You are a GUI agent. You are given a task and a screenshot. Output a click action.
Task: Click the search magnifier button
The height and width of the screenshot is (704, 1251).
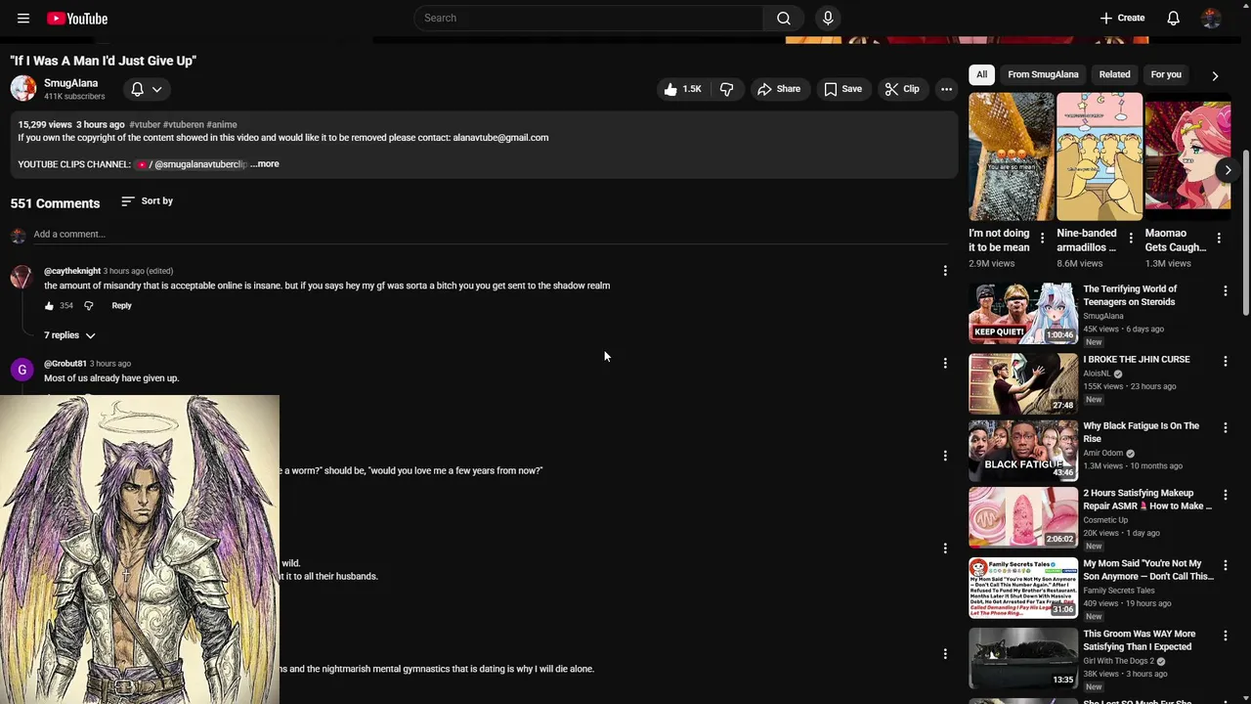point(784,18)
